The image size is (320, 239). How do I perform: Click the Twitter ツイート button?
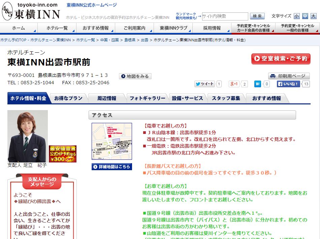204,84
